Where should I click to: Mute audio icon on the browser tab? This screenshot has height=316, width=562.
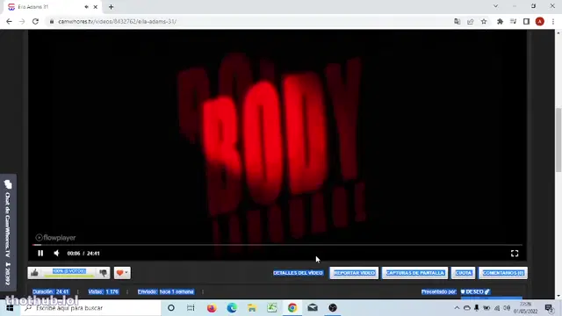point(86,7)
